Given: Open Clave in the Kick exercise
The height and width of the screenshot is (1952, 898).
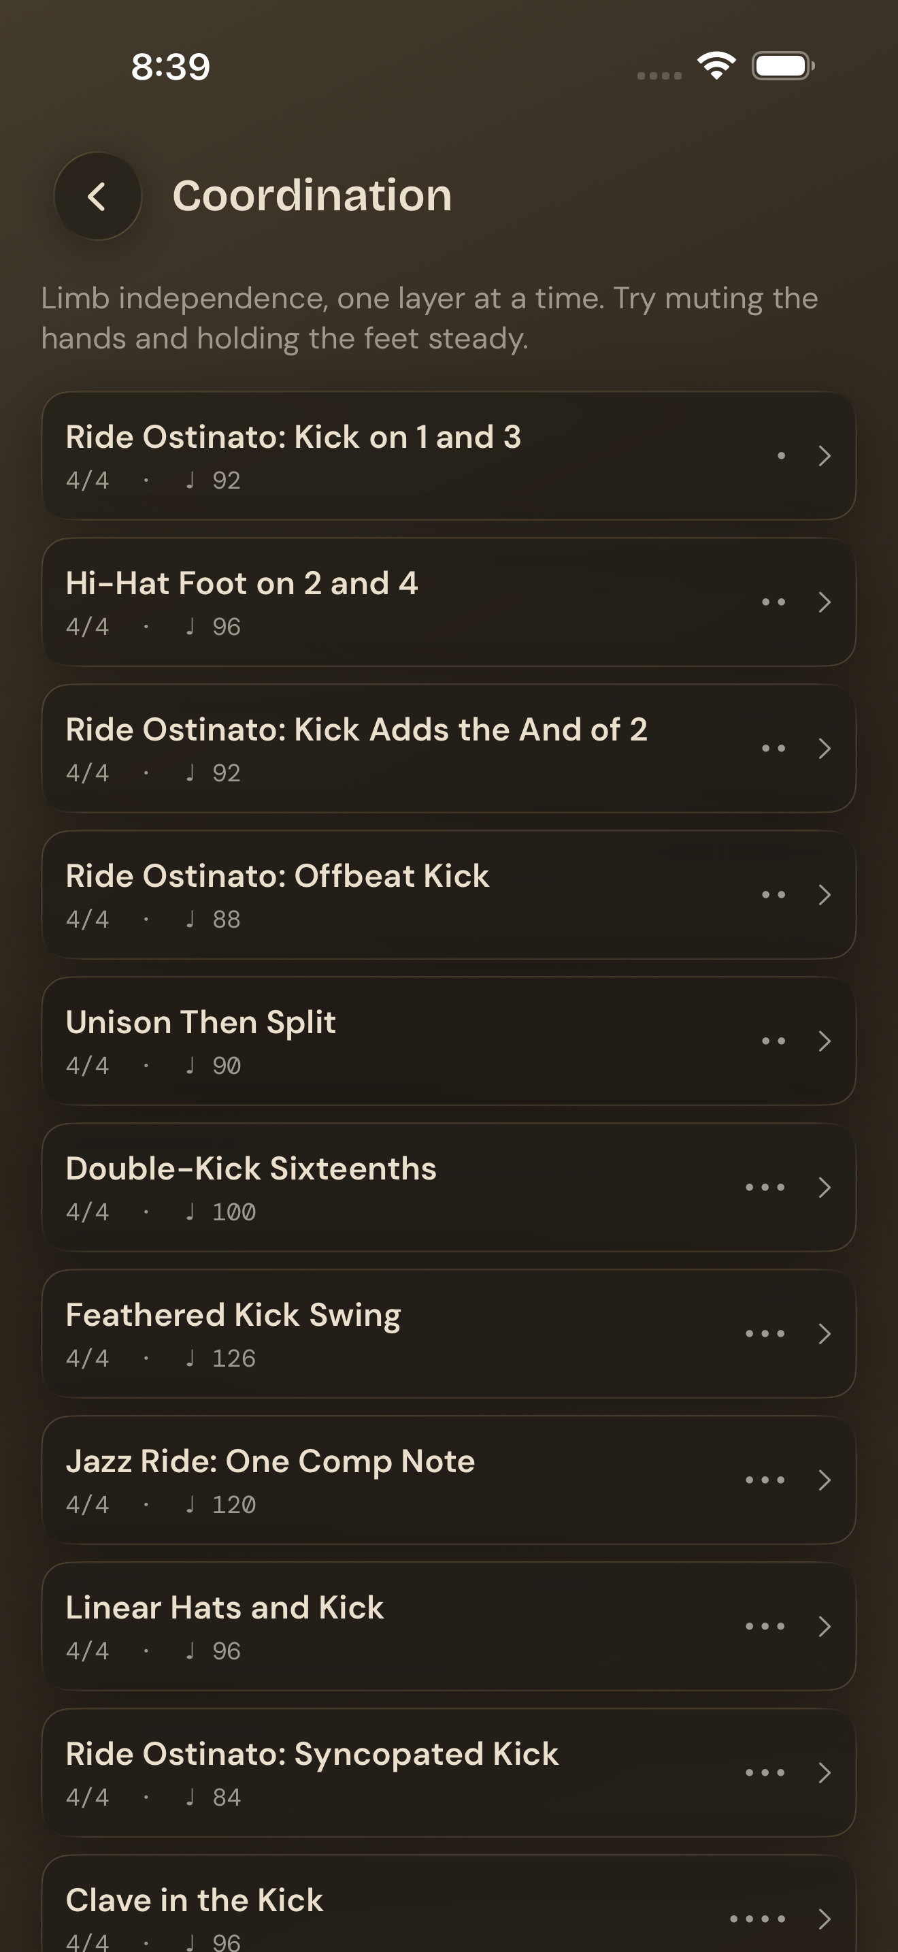Looking at the screenshot, I should tap(448, 1904).
